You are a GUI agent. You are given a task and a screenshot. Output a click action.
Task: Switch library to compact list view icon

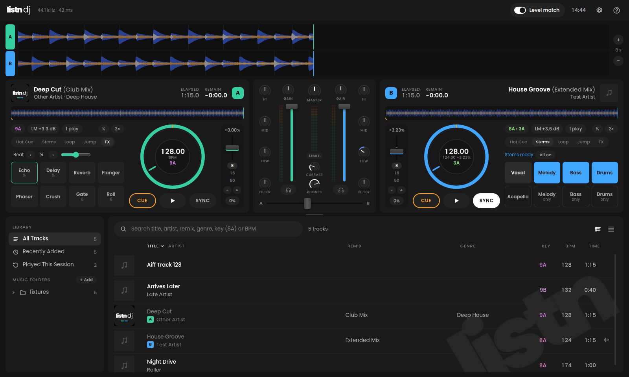click(x=611, y=229)
